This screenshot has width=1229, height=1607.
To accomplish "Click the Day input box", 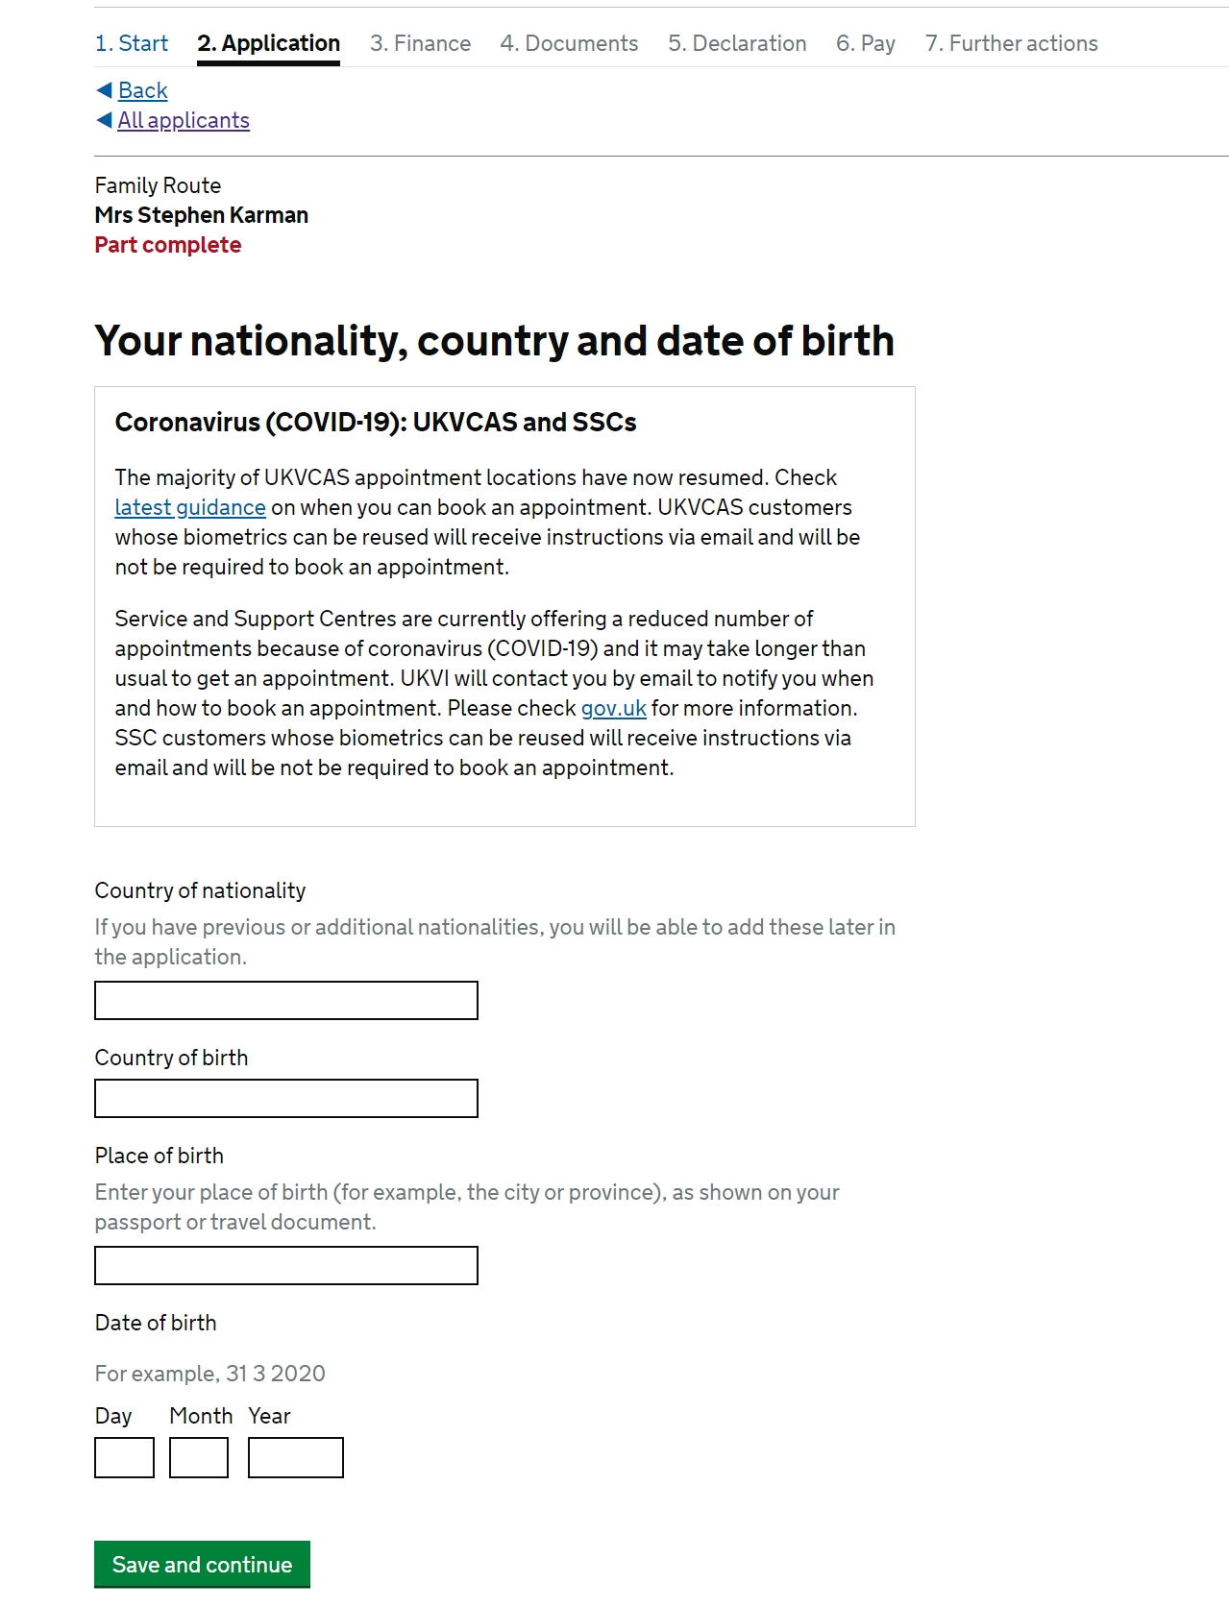I will point(124,1457).
